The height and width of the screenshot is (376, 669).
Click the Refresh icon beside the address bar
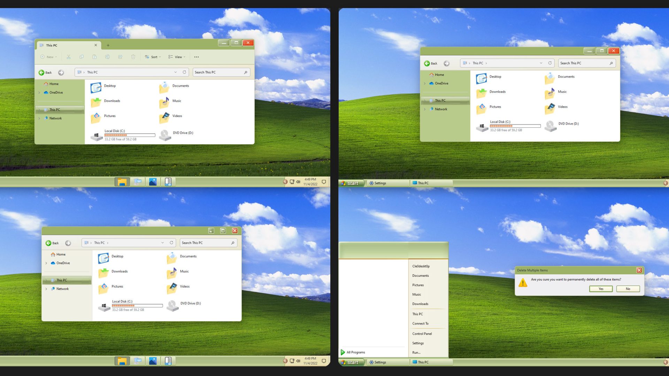click(x=184, y=72)
